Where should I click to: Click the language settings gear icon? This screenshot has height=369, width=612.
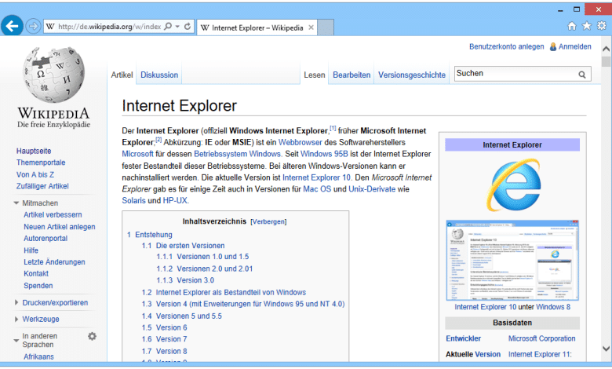point(92,336)
